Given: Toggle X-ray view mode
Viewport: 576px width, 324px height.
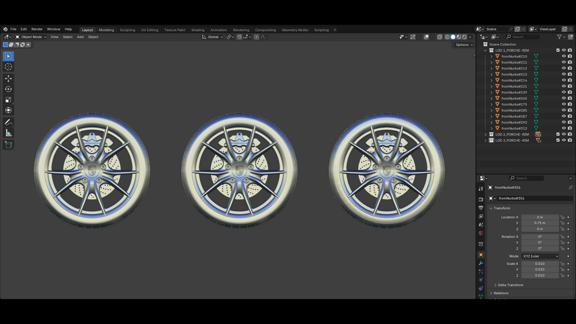Looking at the screenshot, I should coord(440,37).
